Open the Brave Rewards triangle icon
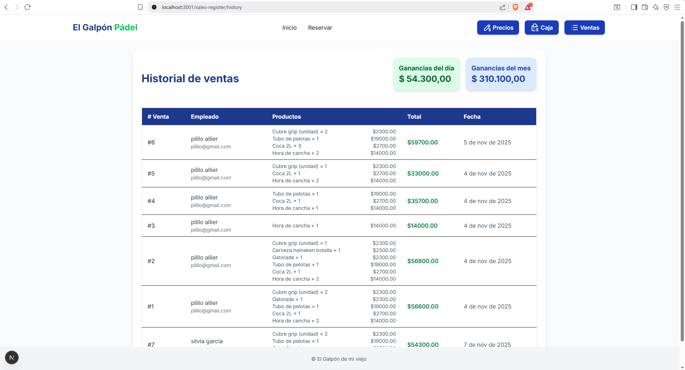This screenshot has height=370, width=685. [x=528, y=7]
